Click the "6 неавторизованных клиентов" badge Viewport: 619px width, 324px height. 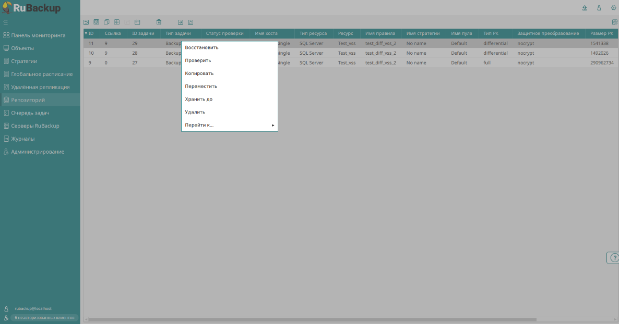44,317
